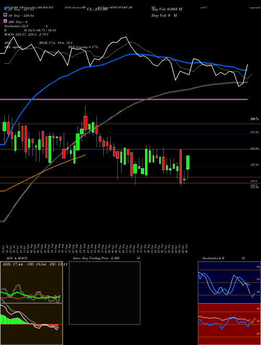261x345 pixels.
Task: Click the blue 20 Day legend swatch
Action: click(5, 8)
